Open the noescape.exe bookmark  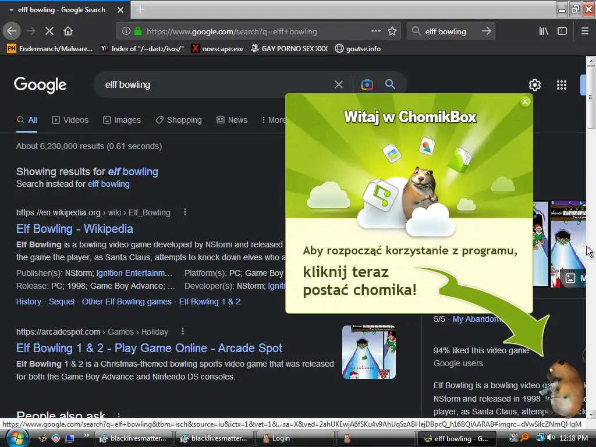[x=218, y=49]
